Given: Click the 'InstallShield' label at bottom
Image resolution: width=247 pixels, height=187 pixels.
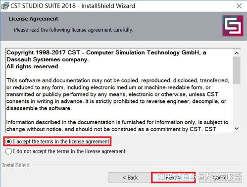Looking at the screenshot, I should click(16, 165).
